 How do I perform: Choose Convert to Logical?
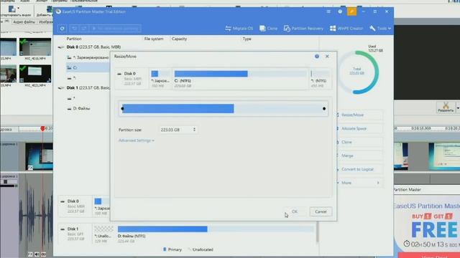(359, 169)
